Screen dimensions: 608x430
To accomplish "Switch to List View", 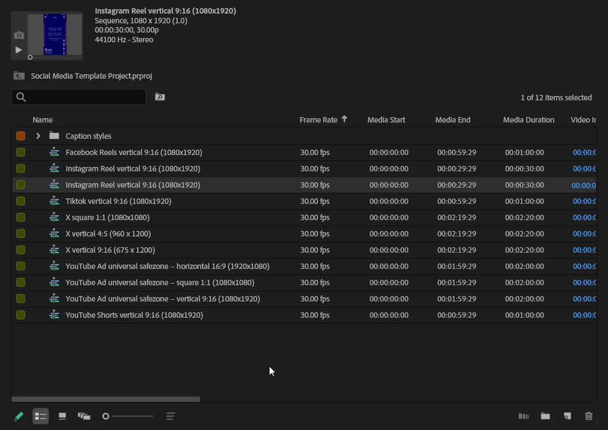I will click(x=41, y=416).
